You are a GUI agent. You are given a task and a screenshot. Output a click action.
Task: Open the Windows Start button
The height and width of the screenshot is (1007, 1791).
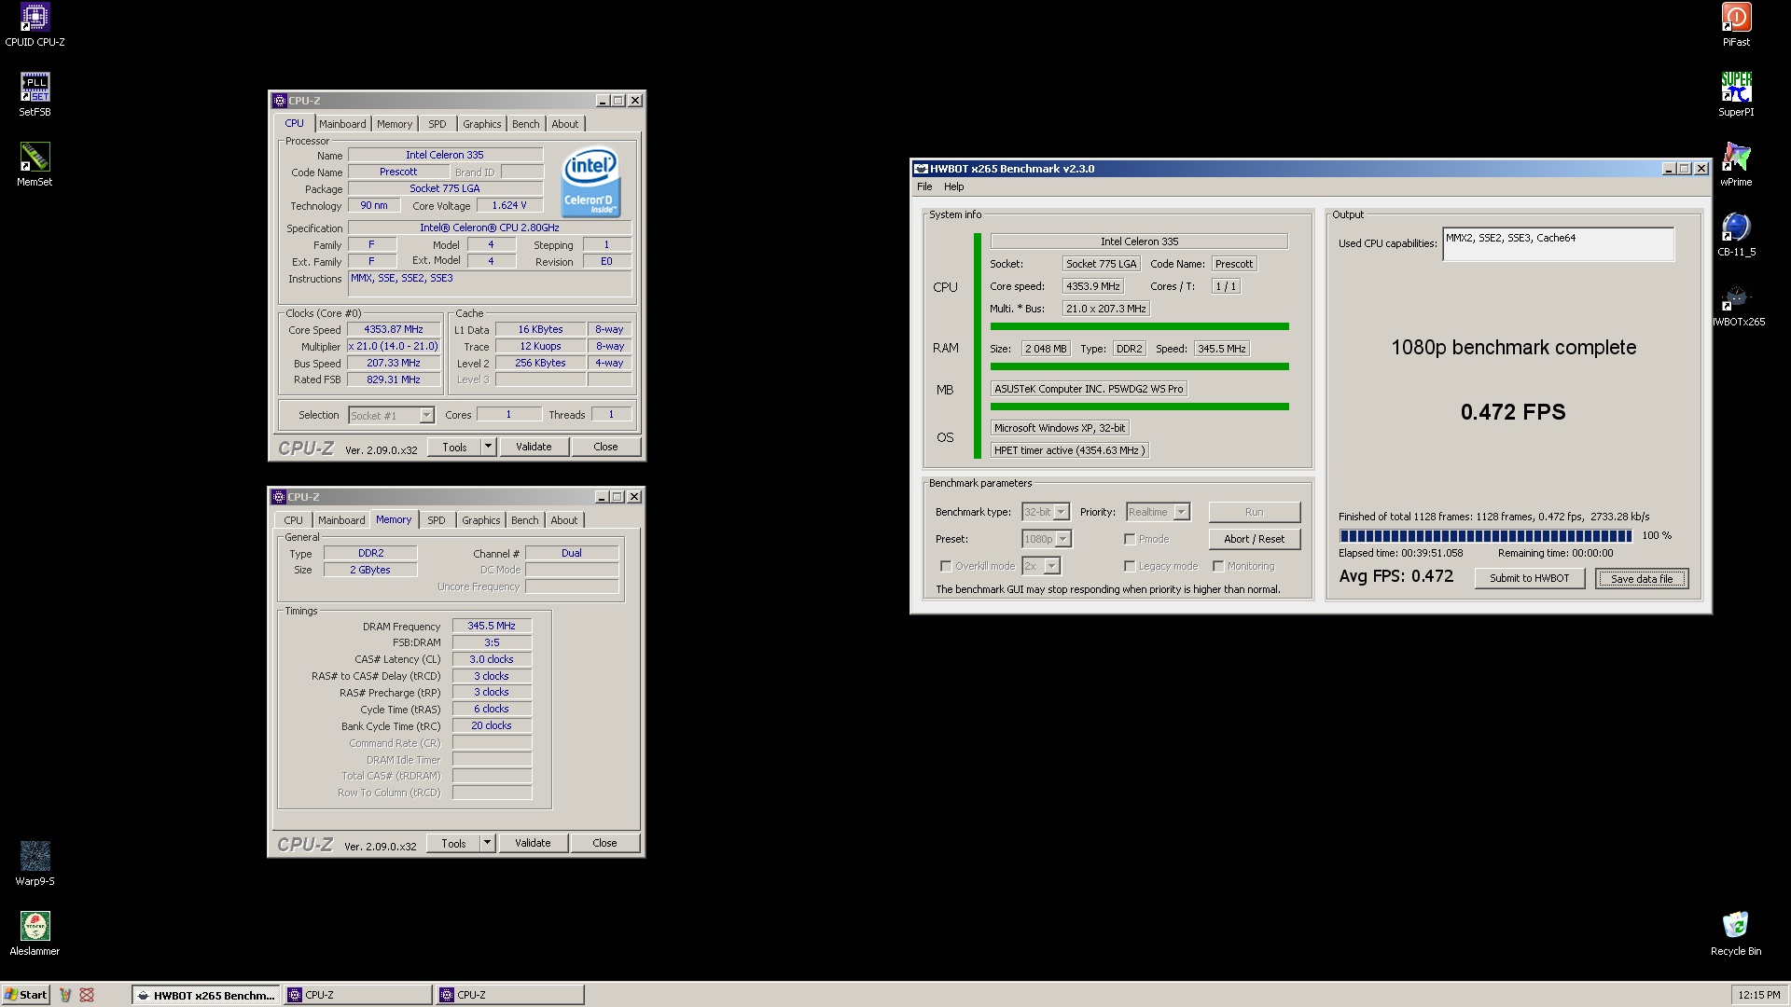coord(25,995)
